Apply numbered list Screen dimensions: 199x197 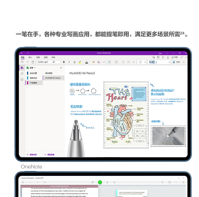116,62
